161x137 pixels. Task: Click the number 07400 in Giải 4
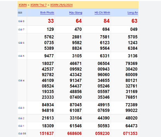point(76,97)
